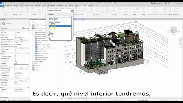Screen dimensions: 183x103
Task: Click the Copy and monitoring ribbon icon
Action: (155, 9)
